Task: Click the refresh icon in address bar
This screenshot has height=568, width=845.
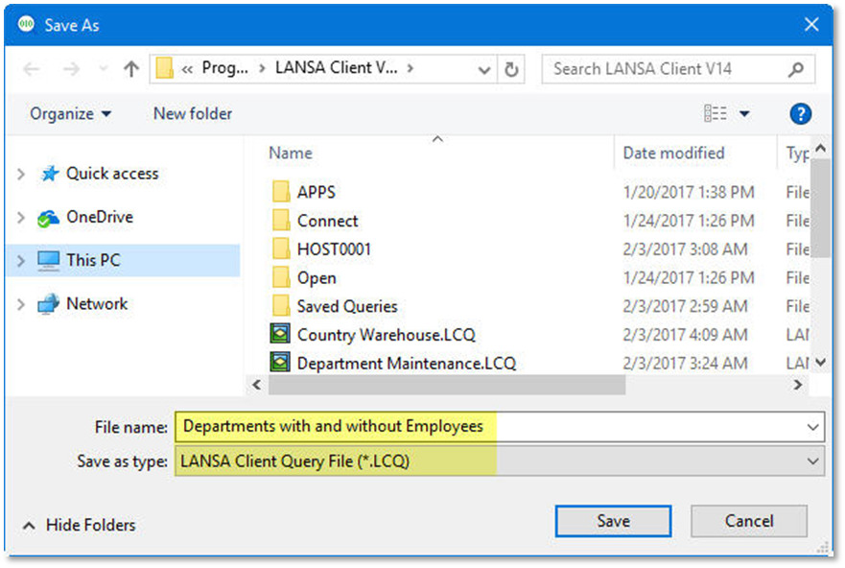Action: (511, 69)
